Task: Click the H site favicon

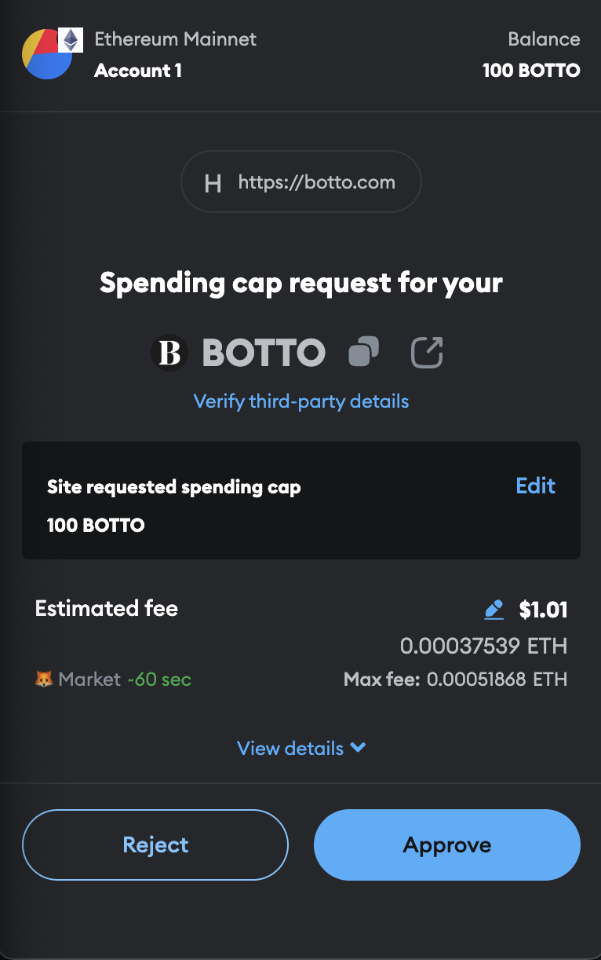Action: click(213, 184)
